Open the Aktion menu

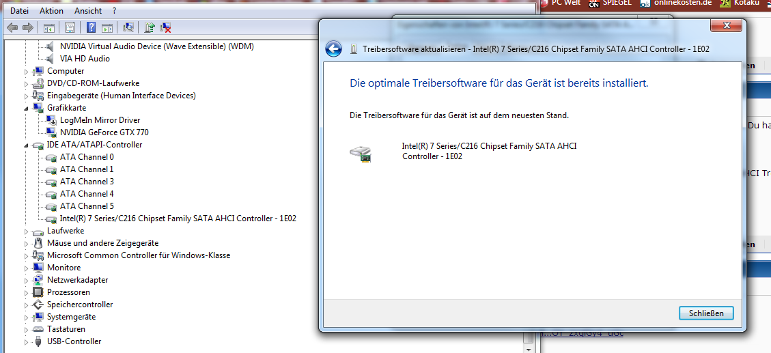(x=51, y=10)
